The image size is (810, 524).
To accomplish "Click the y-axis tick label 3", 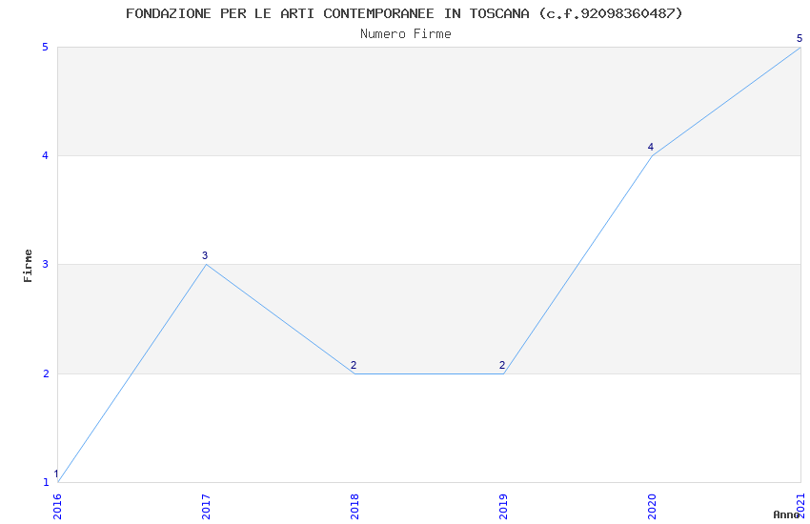I will (46, 264).
